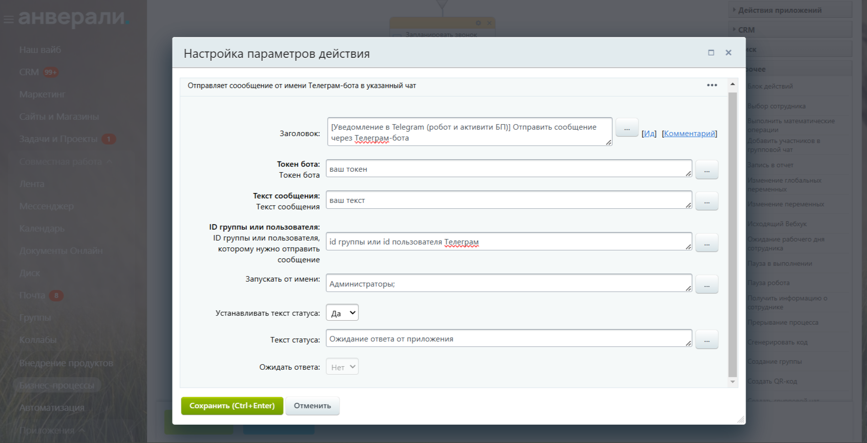Open value picker for ID группы field
867x443 pixels.
pos(706,243)
